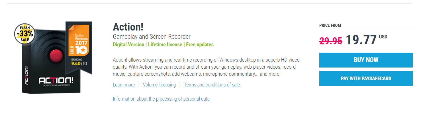Click the USD currency label
This screenshot has width=421, height=113.
tap(383, 37)
